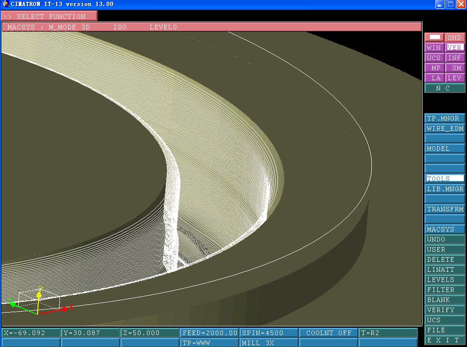This screenshot has height=347, width=467.
Task: Select the highlighted TOOLS menu
Action: tap(445, 179)
